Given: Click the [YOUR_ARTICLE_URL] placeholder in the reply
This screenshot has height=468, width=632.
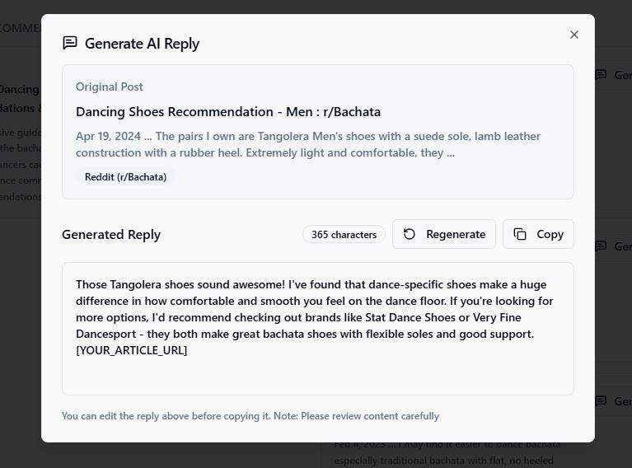Looking at the screenshot, I should (131, 350).
